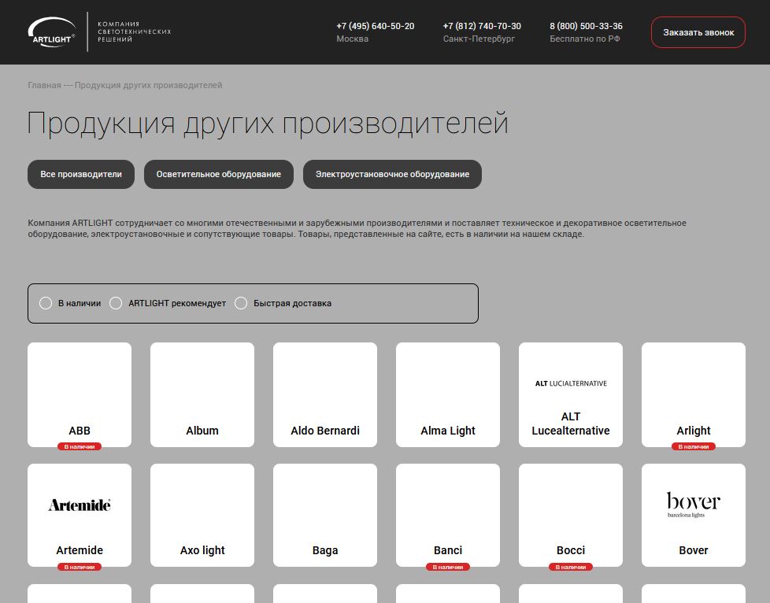Open the ABB manufacturer card
Screen dimensions: 770x603
coord(80,395)
